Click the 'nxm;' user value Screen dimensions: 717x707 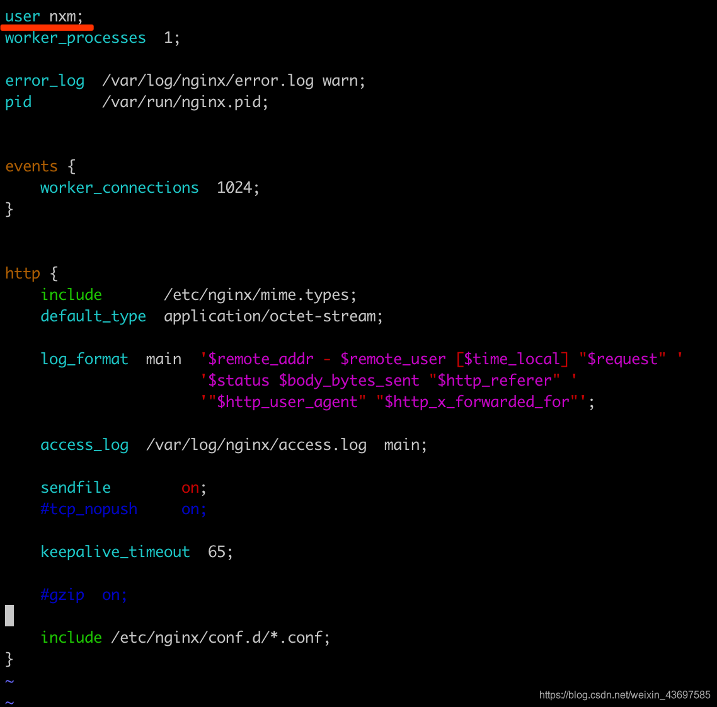pyautogui.click(x=66, y=17)
